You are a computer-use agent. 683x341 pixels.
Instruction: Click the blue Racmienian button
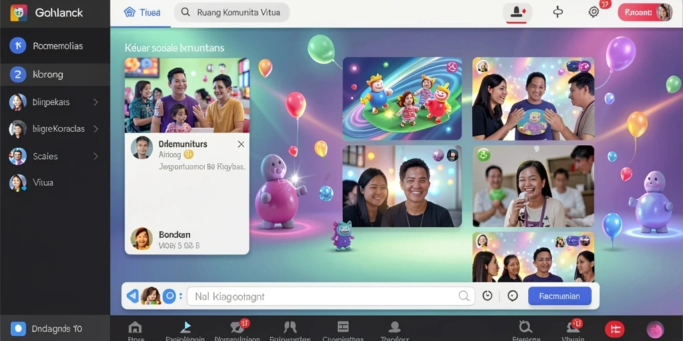coord(560,296)
